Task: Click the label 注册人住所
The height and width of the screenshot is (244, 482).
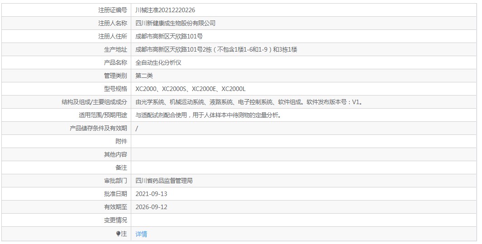Action: [x=113, y=37]
